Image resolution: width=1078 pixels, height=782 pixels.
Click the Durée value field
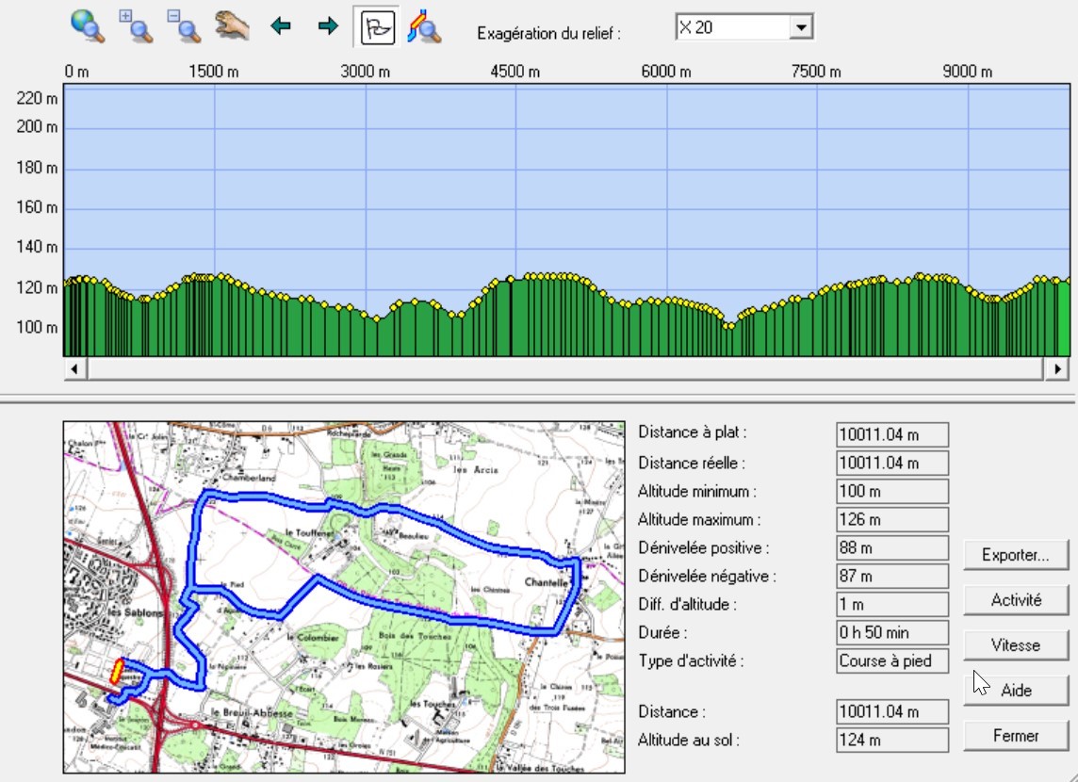891,632
